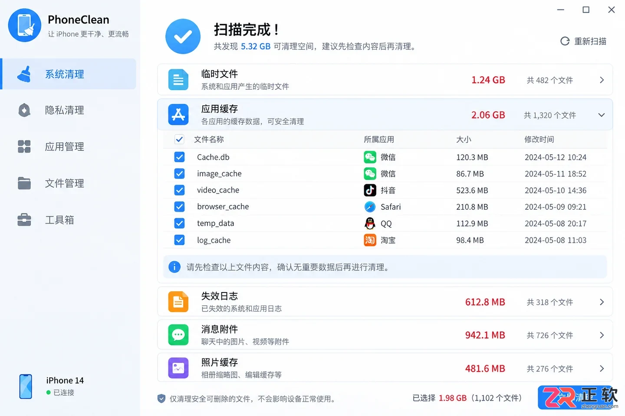Sort by the 大小 column header
625x416 pixels.
pos(464,140)
